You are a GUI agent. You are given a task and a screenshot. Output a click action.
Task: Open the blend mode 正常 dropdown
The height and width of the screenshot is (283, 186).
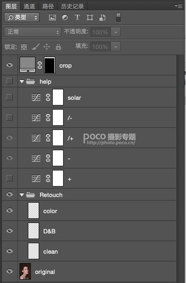click(33, 32)
